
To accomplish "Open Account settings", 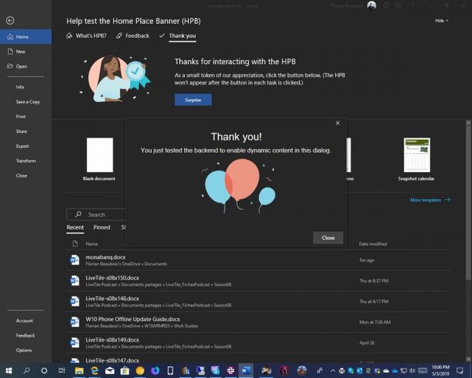I will [x=24, y=321].
